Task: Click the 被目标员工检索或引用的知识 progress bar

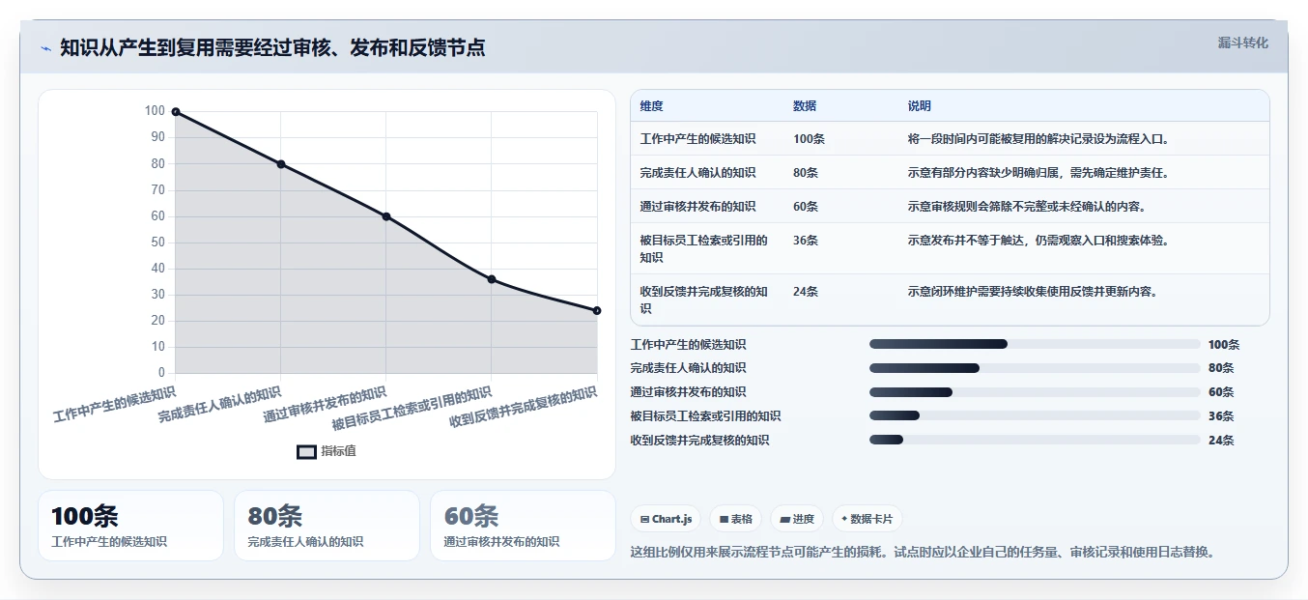Action: click(x=1035, y=415)
